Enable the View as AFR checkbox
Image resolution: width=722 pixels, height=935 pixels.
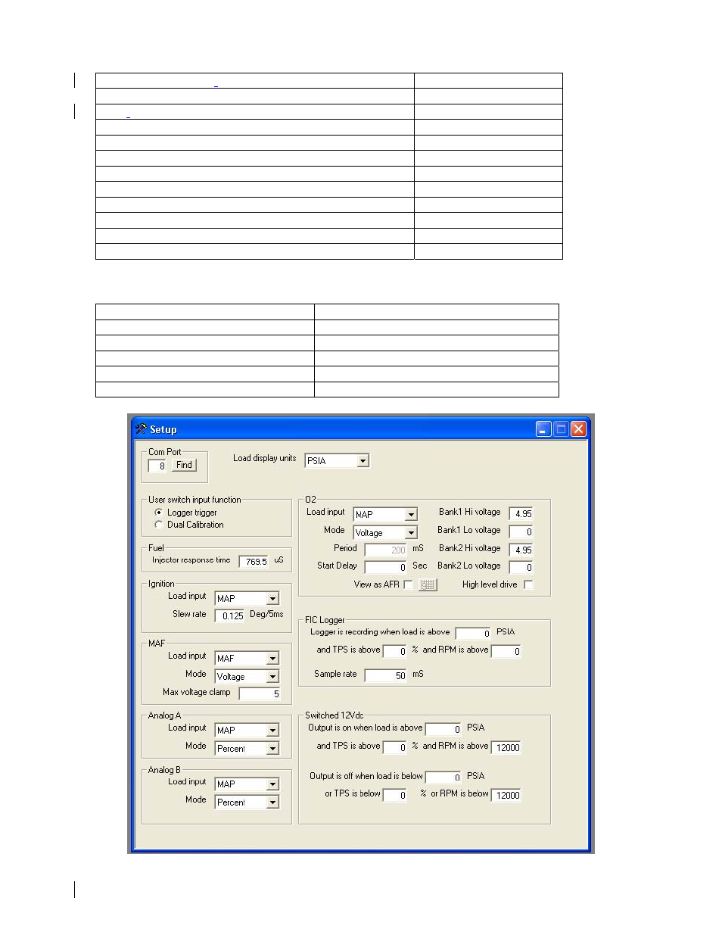[x=408, y=584]
